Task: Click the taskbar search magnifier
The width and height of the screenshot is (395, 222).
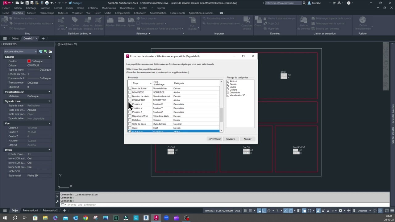Action: pos(15,218)
